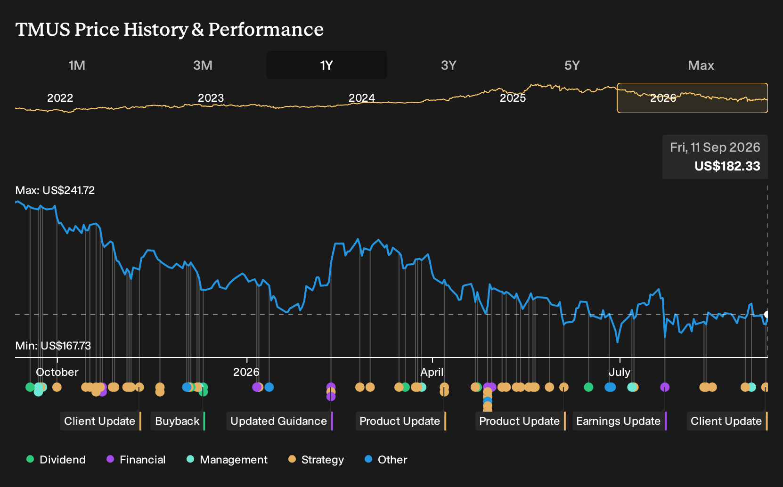Image resolution: width=783 pixels, height=487 pixels.
Task: Select the blue Other dot under July label
Action: click(610, 387)
